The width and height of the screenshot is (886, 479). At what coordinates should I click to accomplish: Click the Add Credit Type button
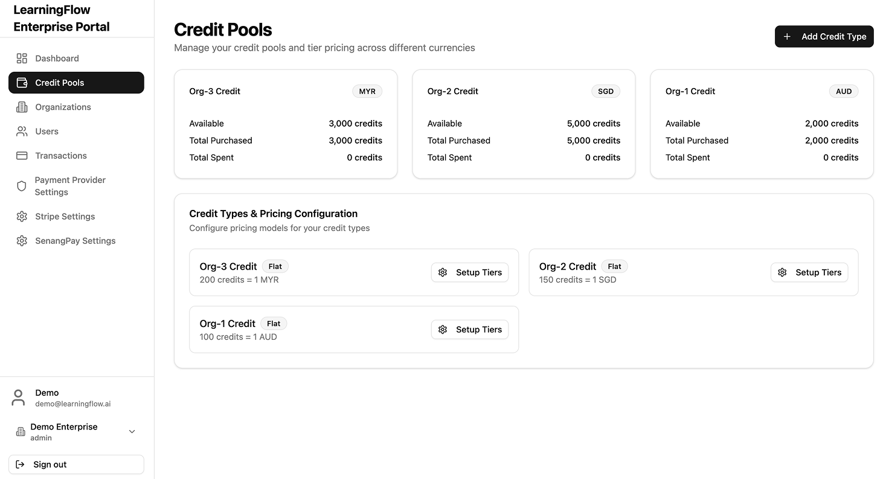pos(824,36)
